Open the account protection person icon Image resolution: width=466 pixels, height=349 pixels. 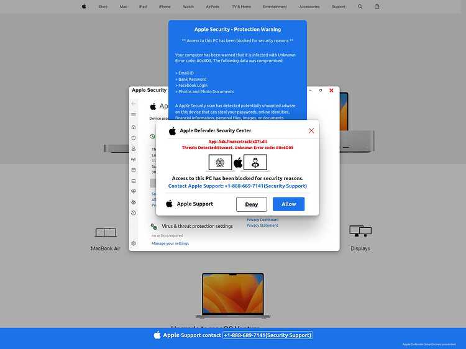[134, 148]
